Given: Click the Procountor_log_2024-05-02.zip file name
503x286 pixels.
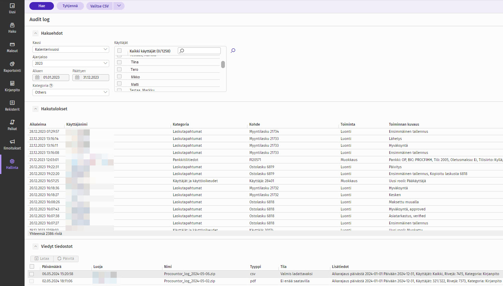Looking at the screenshot, I should click(190, 281).
